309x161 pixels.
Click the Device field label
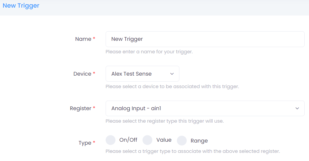point(82,74)
